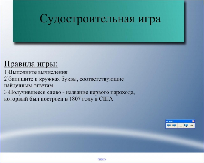Image resolution: width=204 pixels, height=163 pixels.
Task: Go to the previous slide with the left arrow
Action: (x=169, y=125)
